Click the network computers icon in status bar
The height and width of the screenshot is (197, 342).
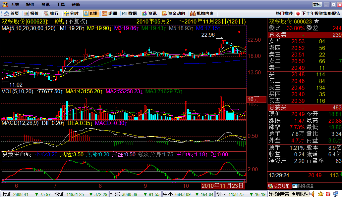tap(336, 194)
